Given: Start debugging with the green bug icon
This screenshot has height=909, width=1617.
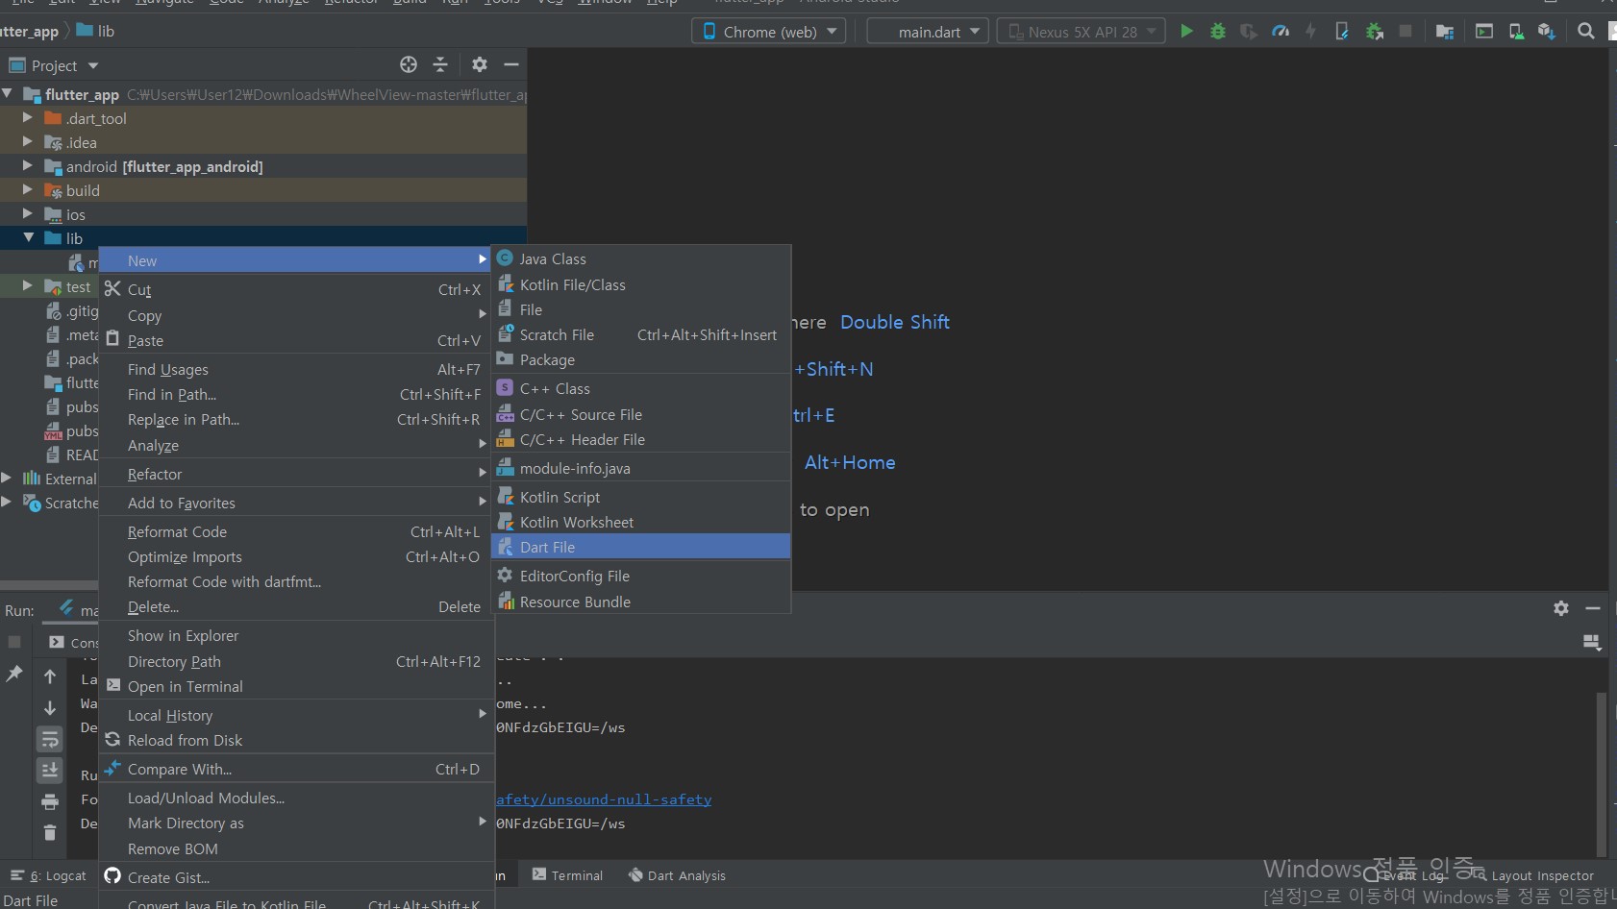Looking at the screenshot, I should [x=1218, y=32].
